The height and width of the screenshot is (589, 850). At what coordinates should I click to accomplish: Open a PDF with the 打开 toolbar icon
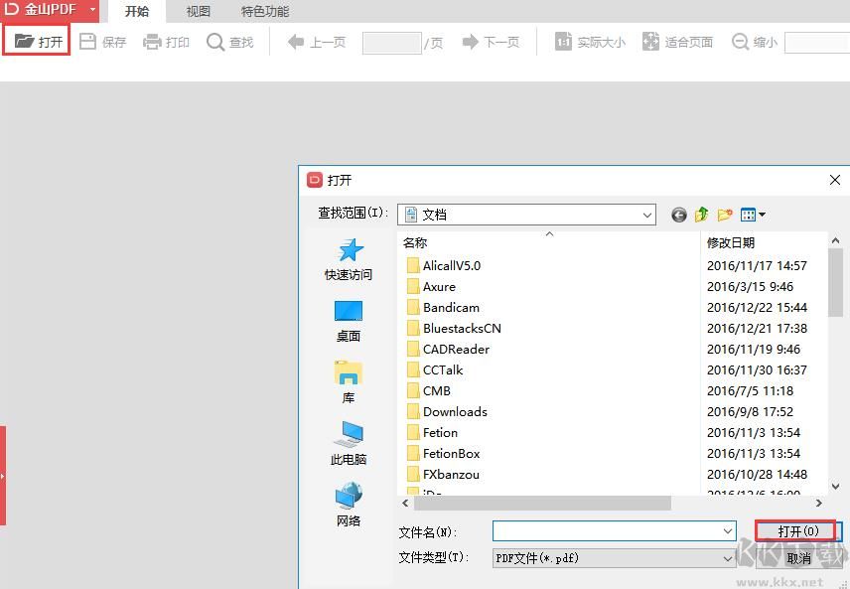click(x=36, y=42)
